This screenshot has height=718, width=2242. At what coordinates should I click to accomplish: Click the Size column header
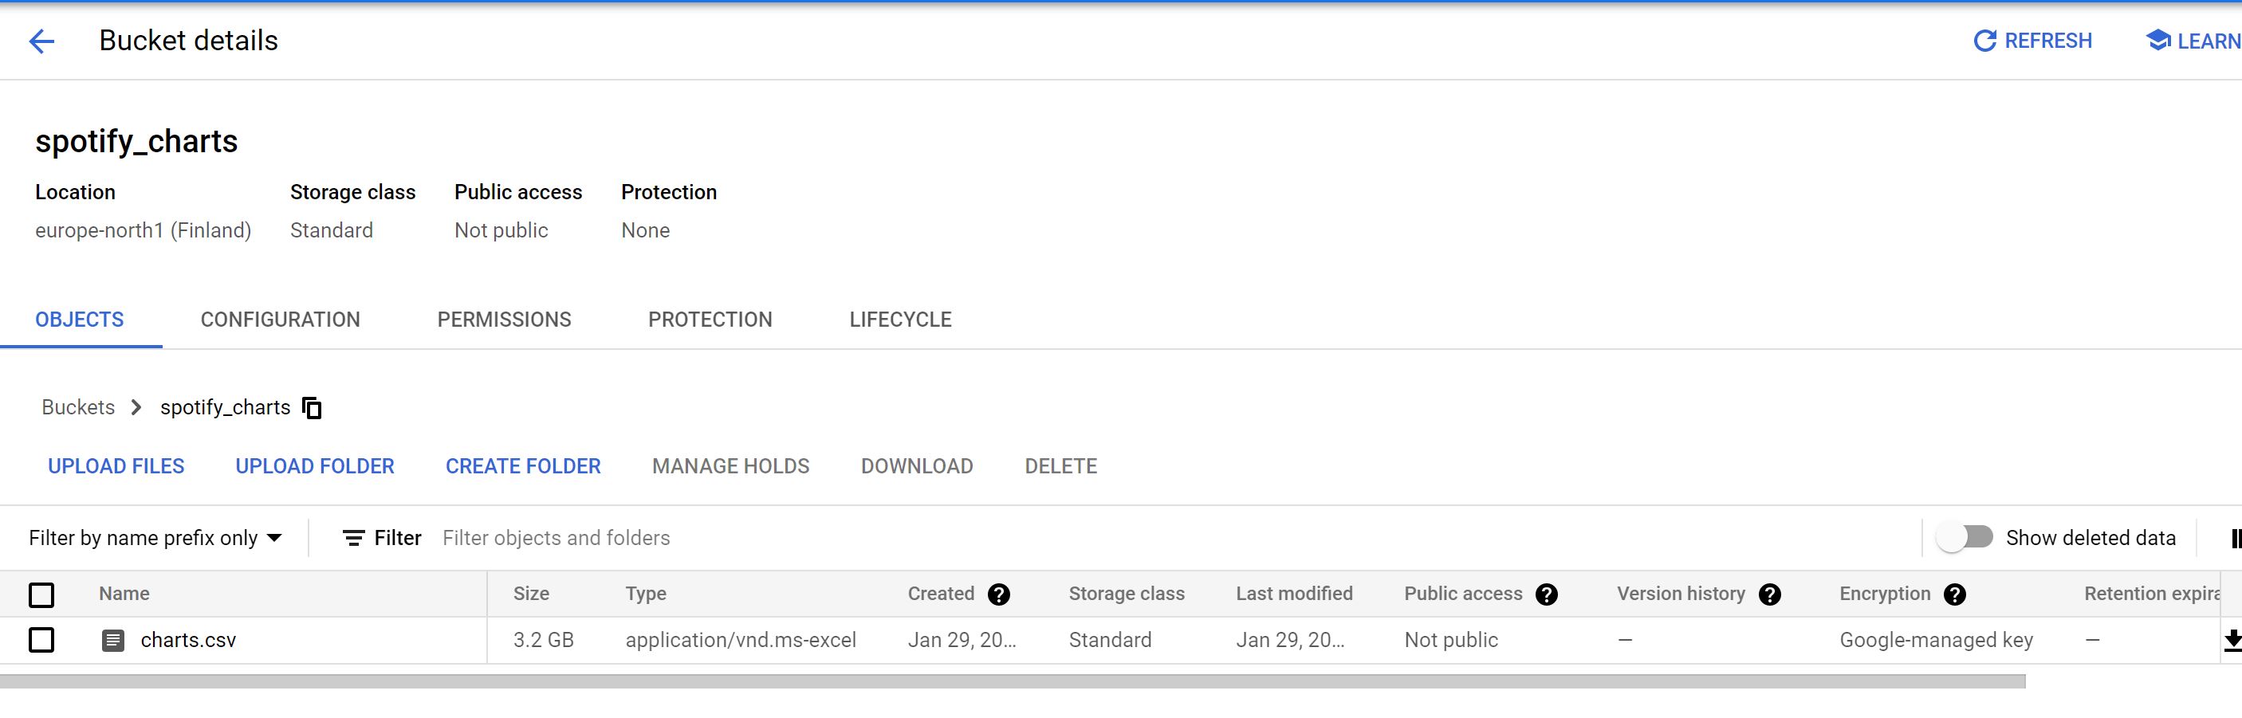[531, 594]
